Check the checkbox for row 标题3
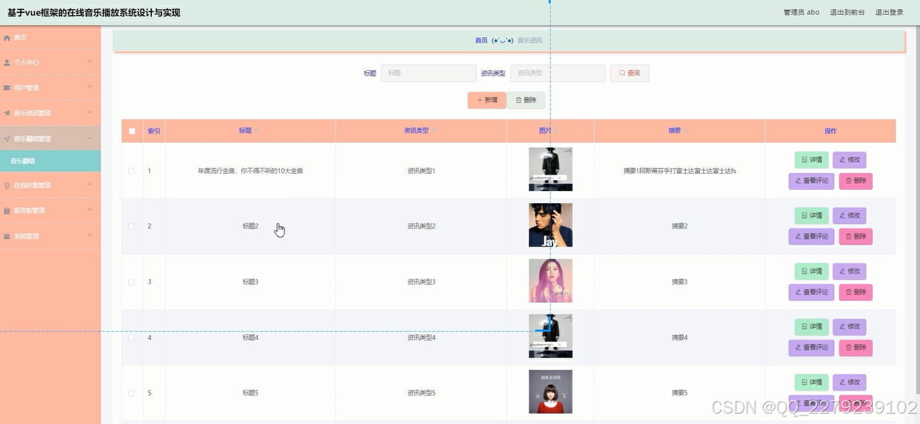Screen dimensions: 920x424 pyautogui.click(x=132, y=282)
